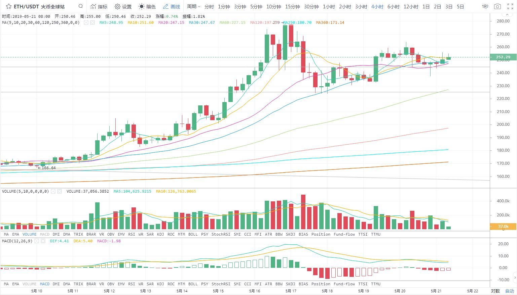Image resolution: width=517 pixels, height=295 pixels.
Task: Close the MACD indicator pane
Action: [43, 241]
